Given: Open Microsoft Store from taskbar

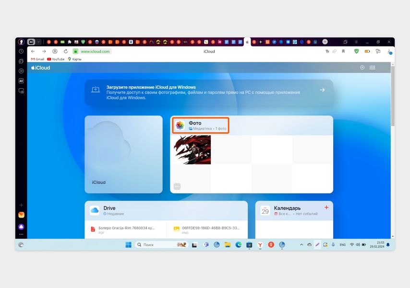Looking at the screenshot, I should [249, 245].
